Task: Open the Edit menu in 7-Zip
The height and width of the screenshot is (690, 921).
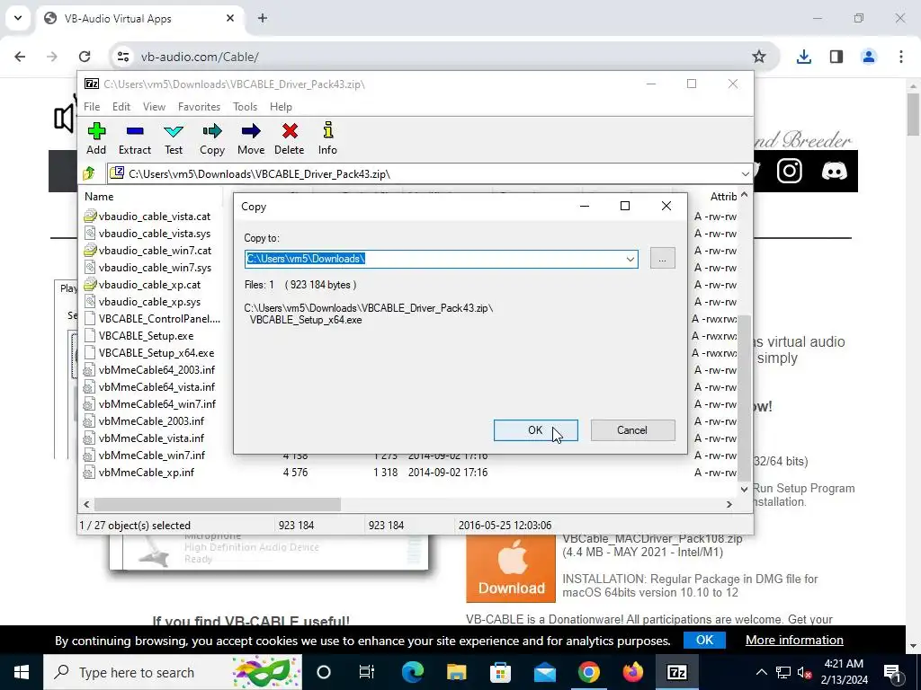Action: pos(121,107)
